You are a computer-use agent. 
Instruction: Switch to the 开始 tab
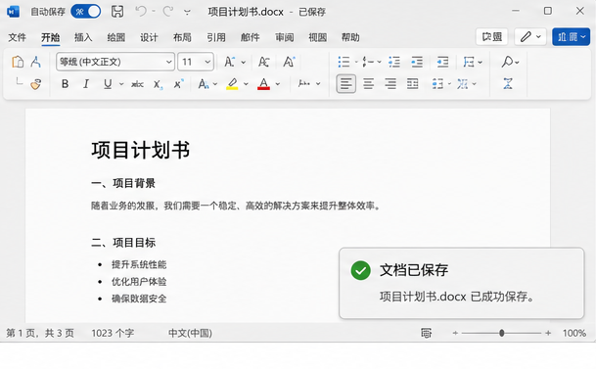(x=50, y=37)
